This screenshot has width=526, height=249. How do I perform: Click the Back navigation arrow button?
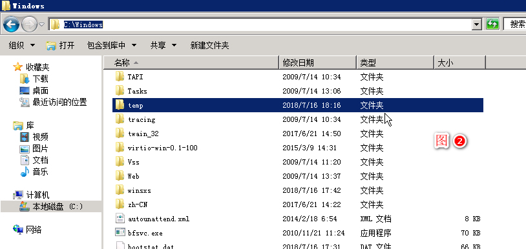point(11,25)
